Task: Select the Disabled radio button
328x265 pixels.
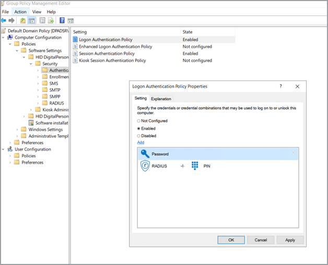Action: (x=139, y=136)
